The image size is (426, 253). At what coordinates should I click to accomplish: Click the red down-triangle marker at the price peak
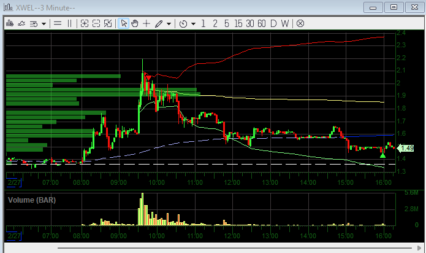click(x=148, y=78)
